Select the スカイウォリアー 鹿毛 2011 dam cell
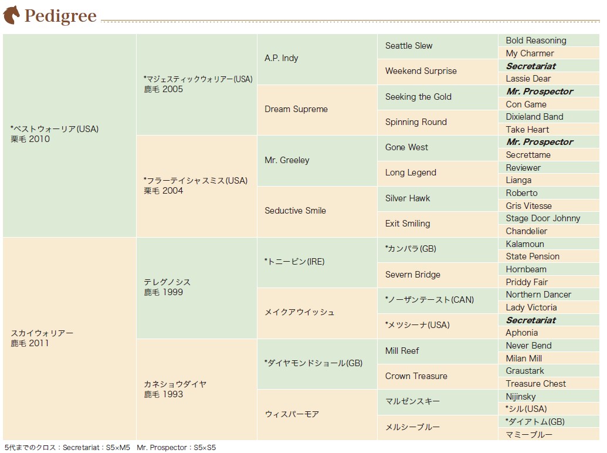 click(x=69, y=339)
